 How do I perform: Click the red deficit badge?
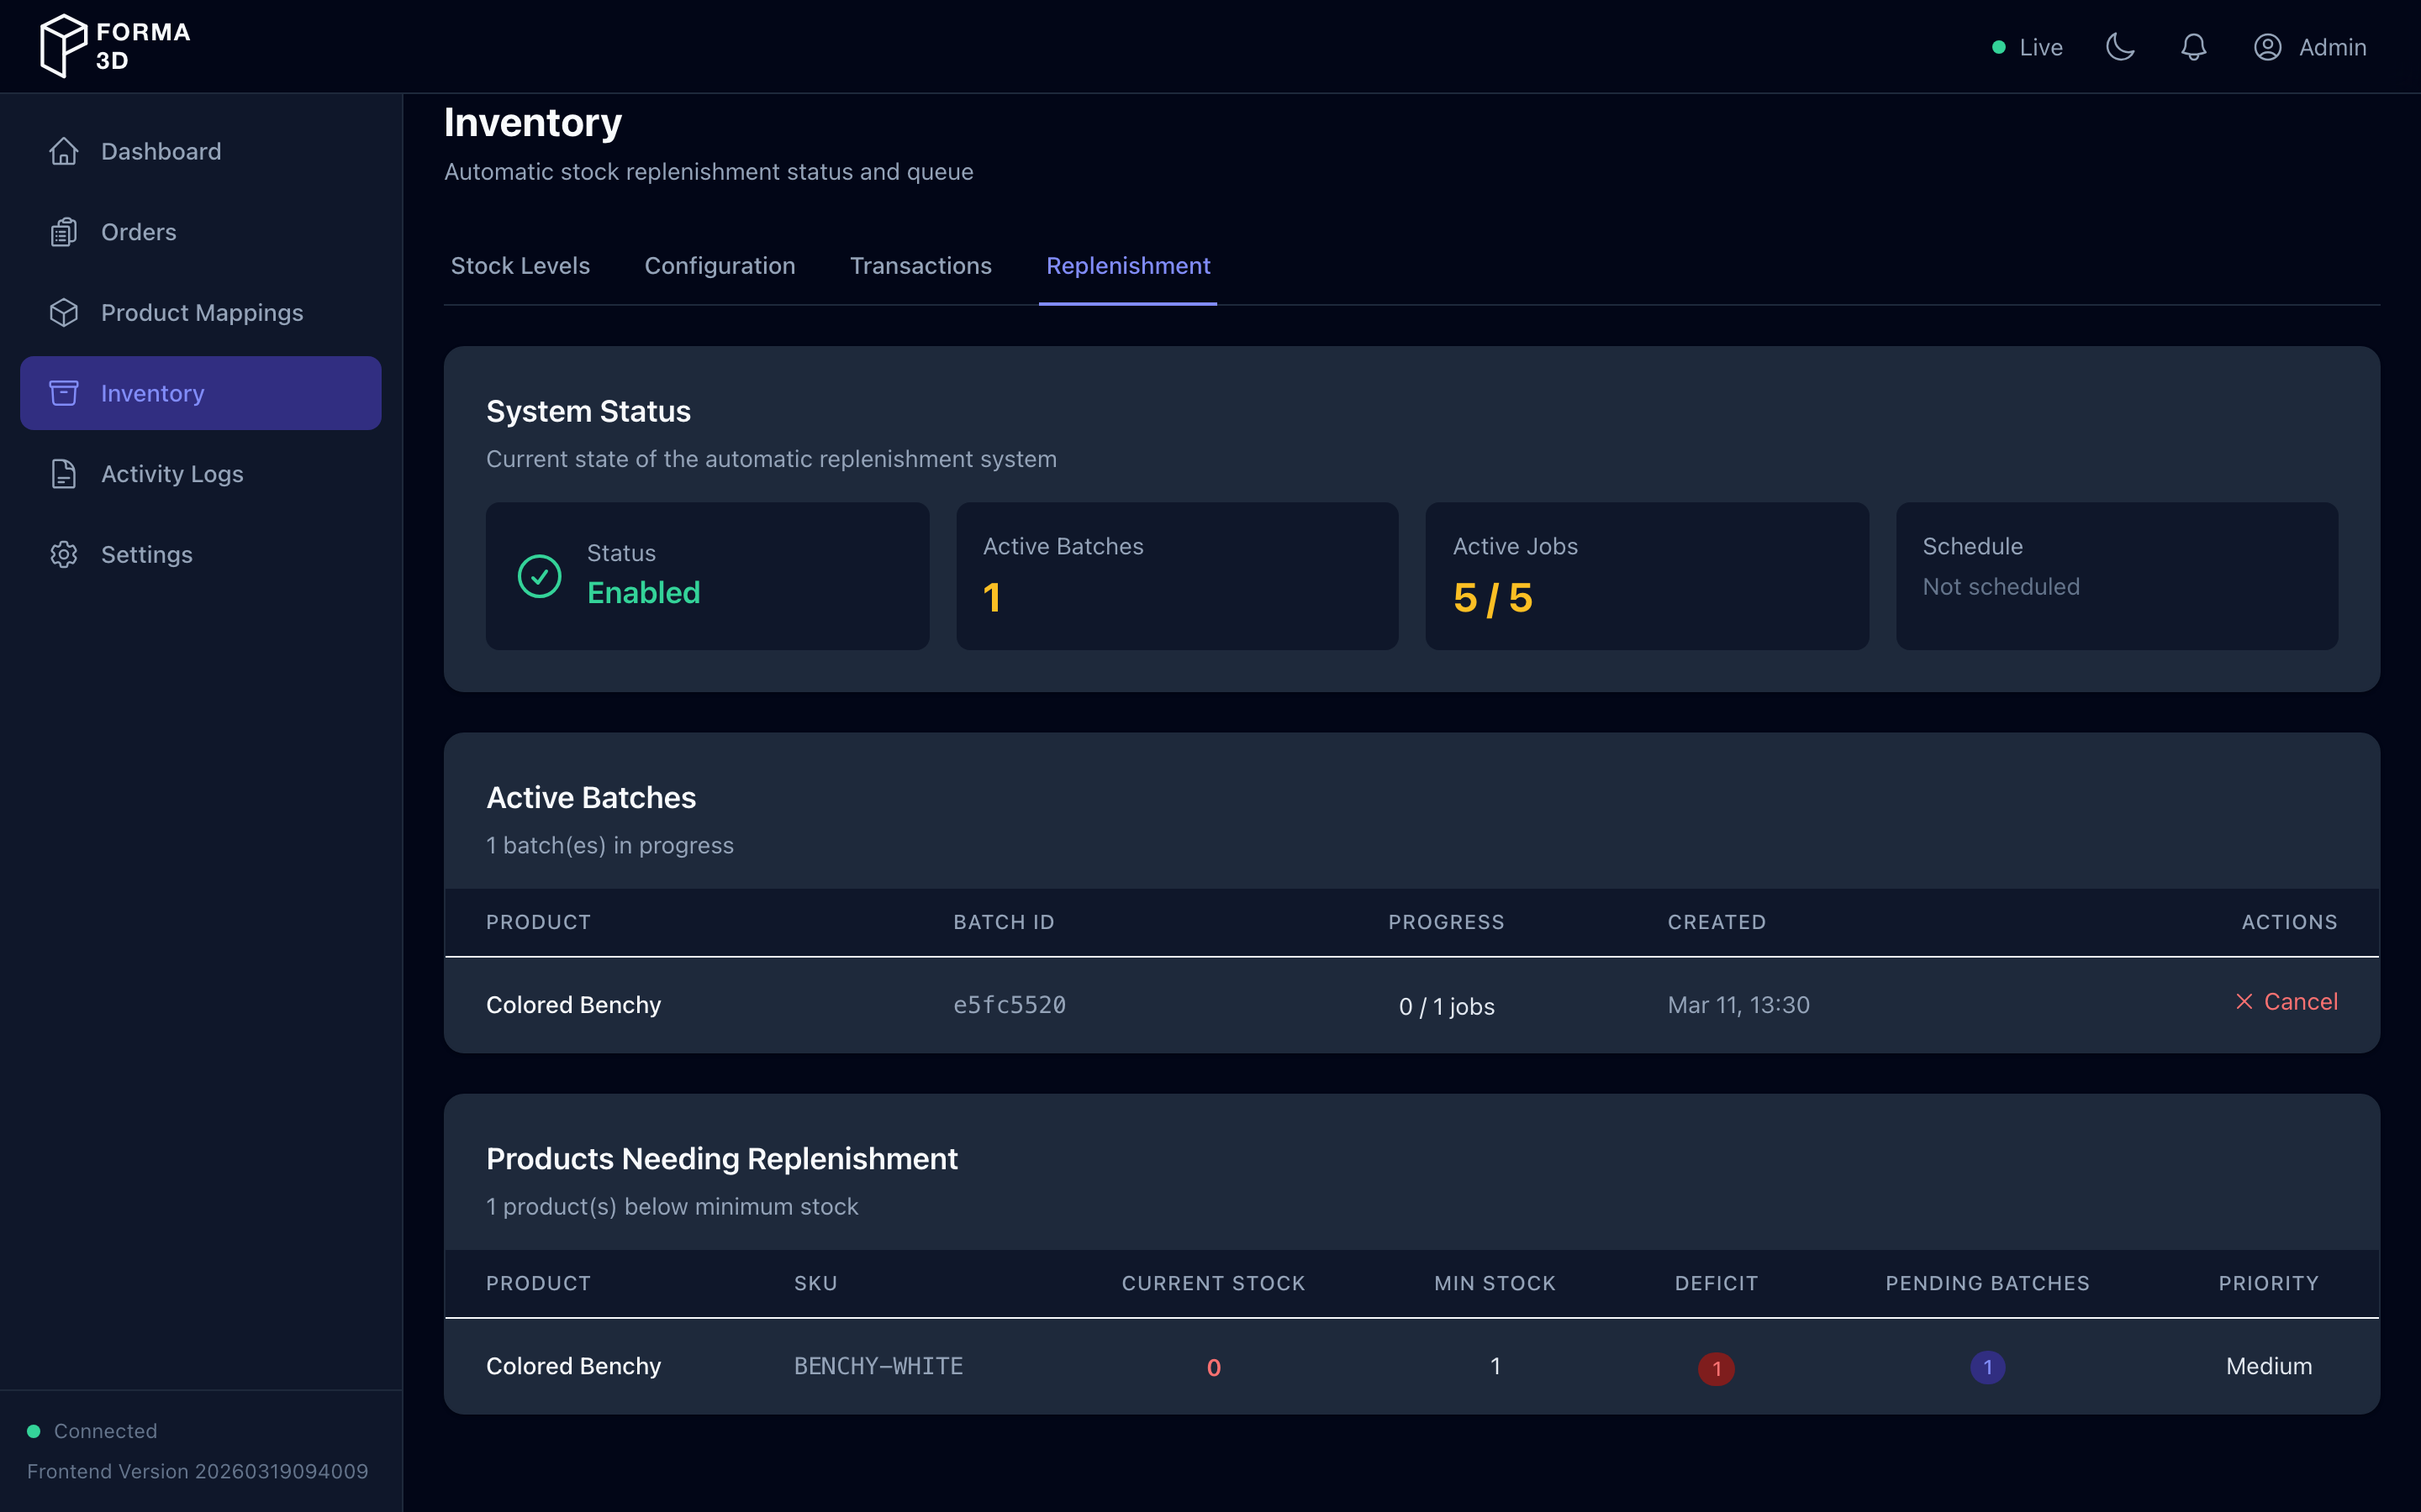click(1716, 1368)
